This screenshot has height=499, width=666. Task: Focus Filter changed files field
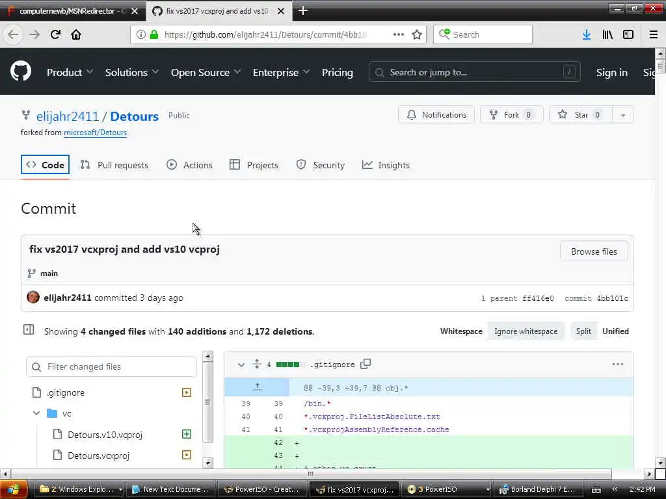111,366
